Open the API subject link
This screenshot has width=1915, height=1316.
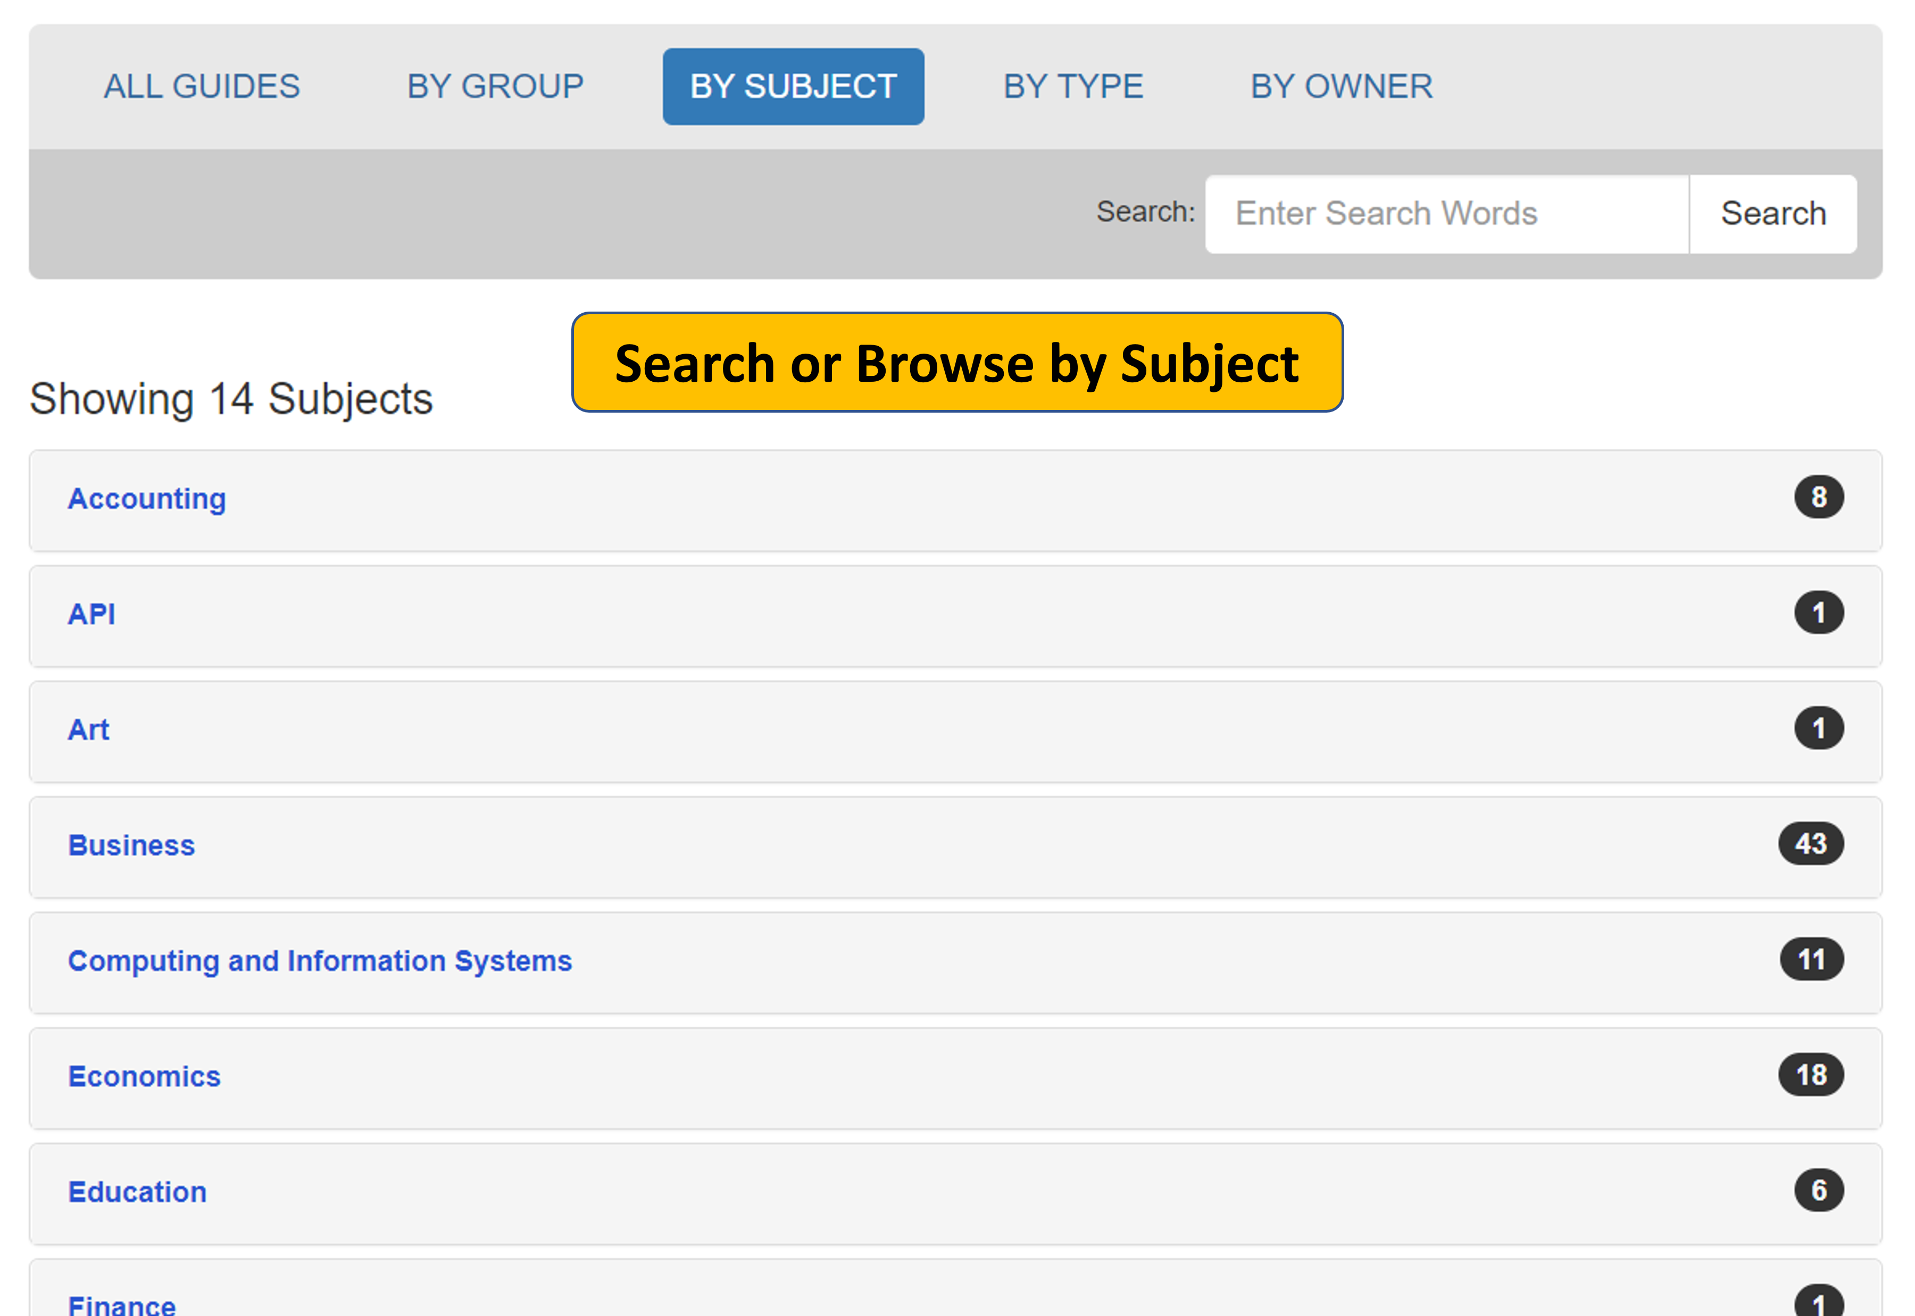pos(91,614)
